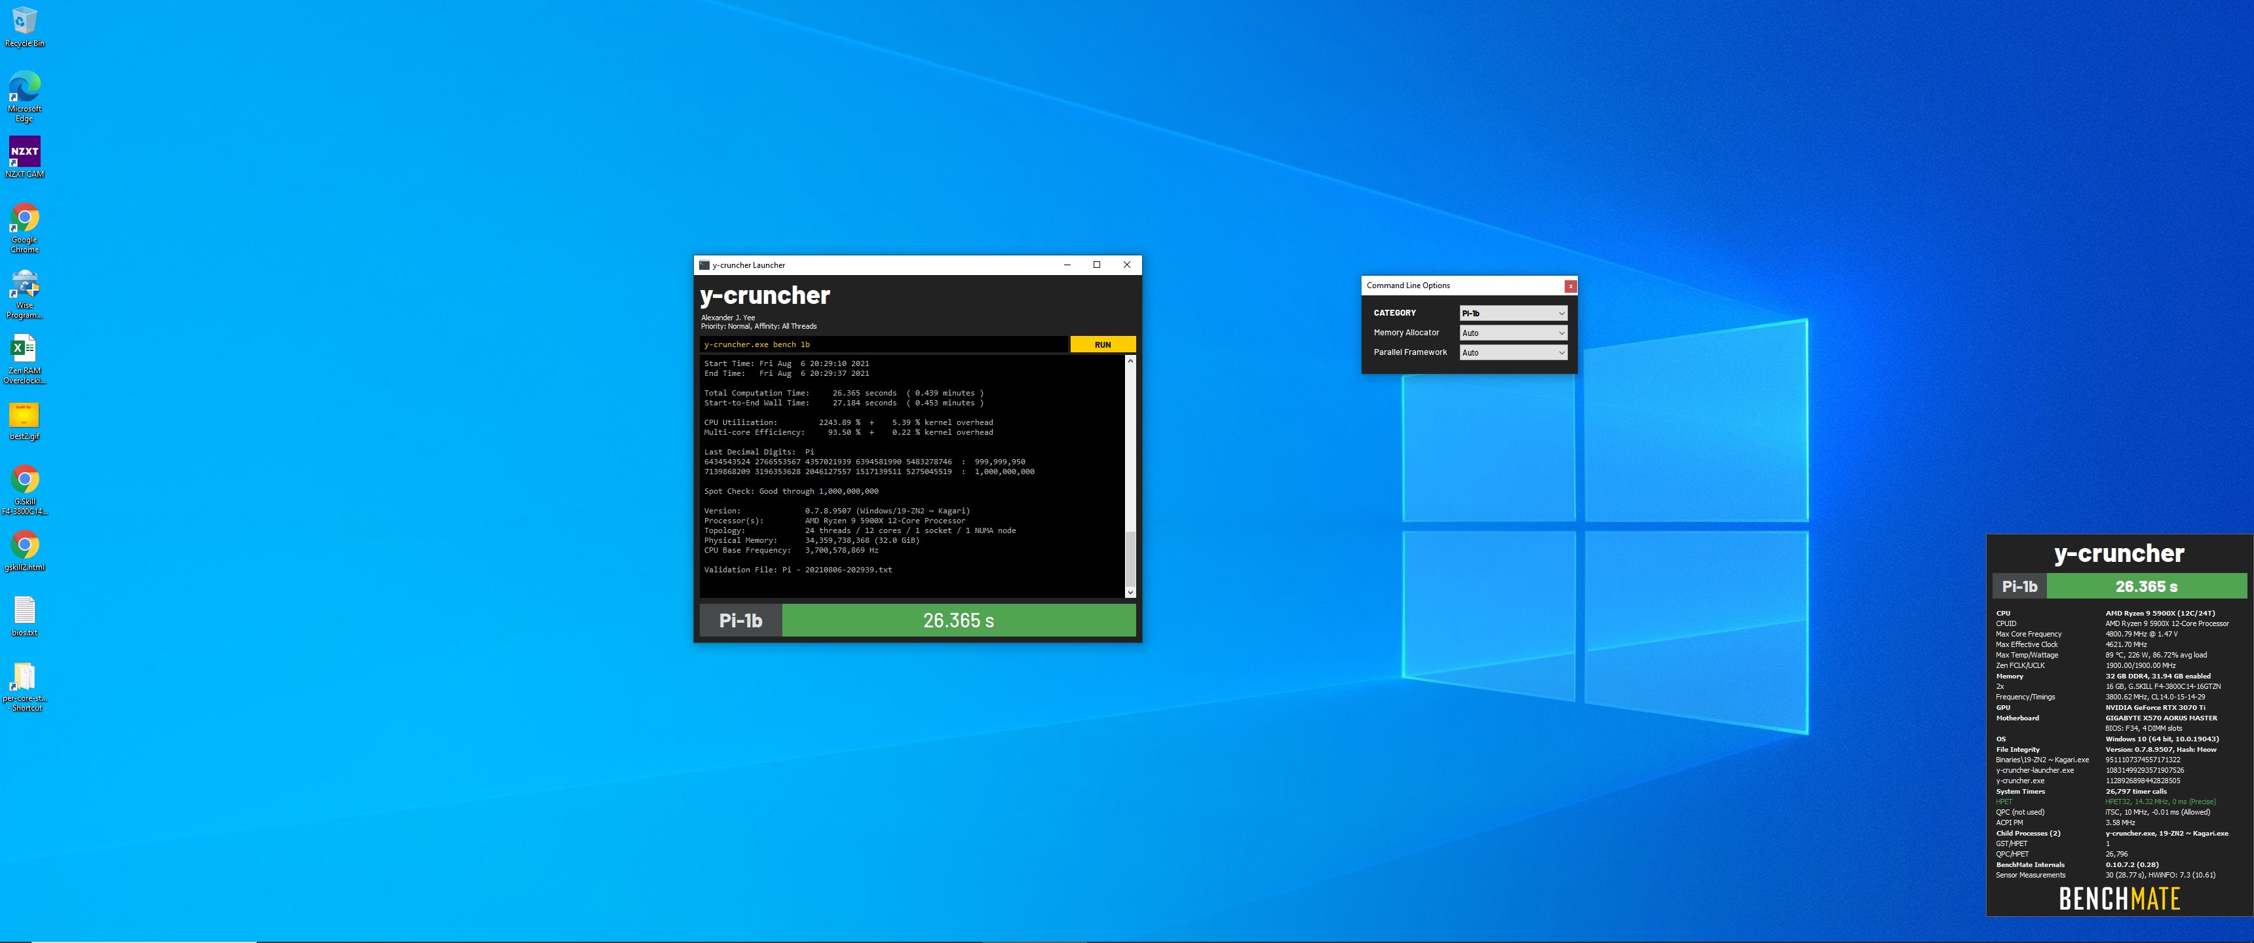This screenshot has width=2254, height=943.
Task: Close the Command Line Options window
Action: (x=1571, y=286)
